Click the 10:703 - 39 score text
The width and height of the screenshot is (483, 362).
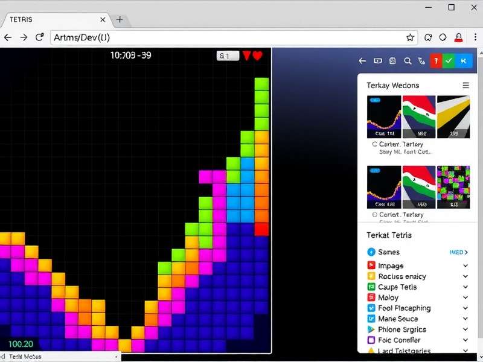point(131,56)
